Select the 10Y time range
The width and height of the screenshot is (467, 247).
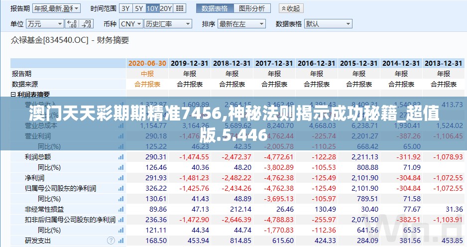click(x=152, y=8)
